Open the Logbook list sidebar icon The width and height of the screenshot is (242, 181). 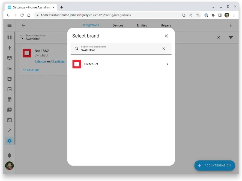tap(9, 69)
